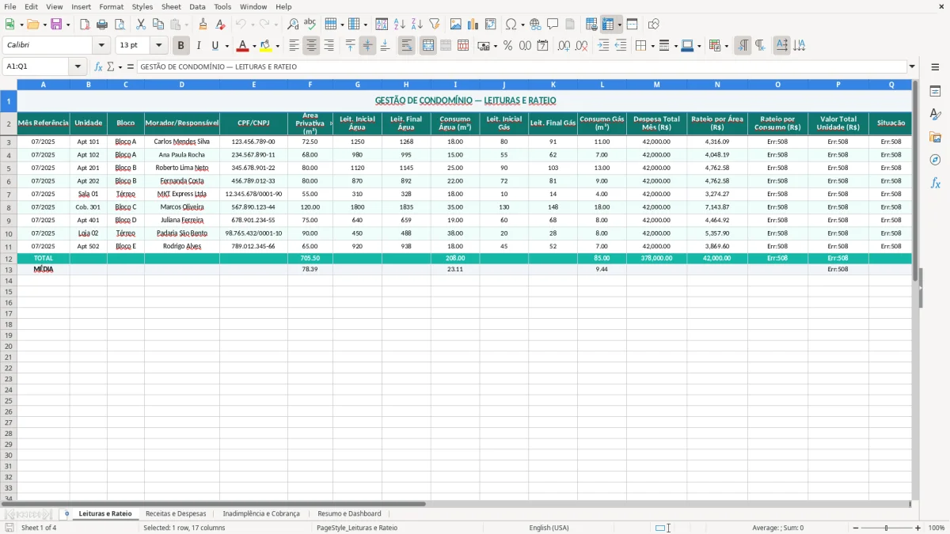Open the background color dropdown arrow
This screenshot has height=534, width=950.
(277, 46)
